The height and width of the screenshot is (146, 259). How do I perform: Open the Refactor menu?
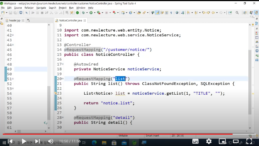click(29, 8)
